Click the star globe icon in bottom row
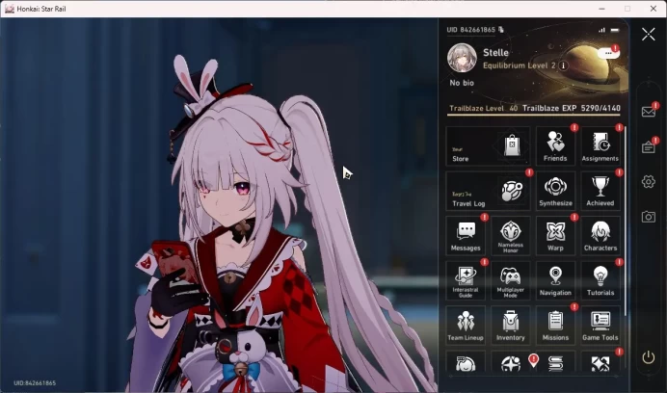This screenshot has width=667, height=393. tap(511, 364)
